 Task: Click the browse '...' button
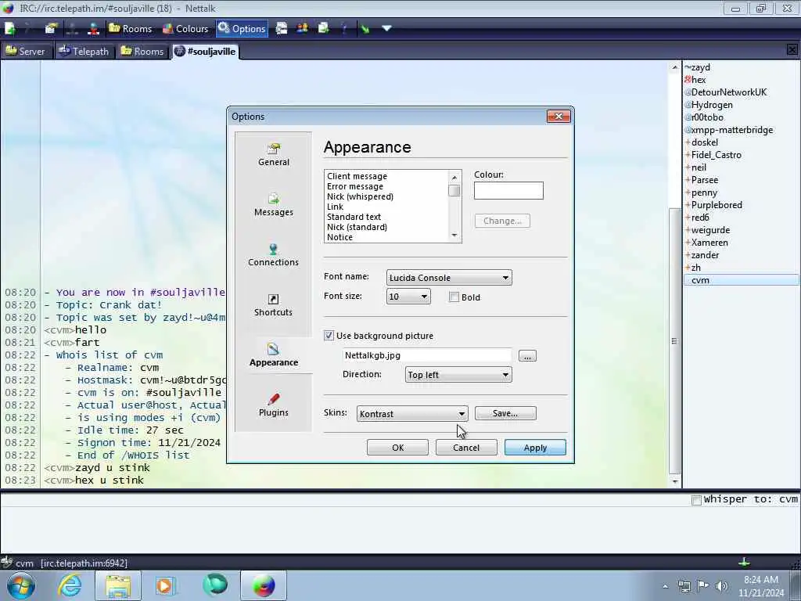pos(527,356)
